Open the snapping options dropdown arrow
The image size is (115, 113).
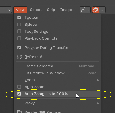(x=102, y=10)
